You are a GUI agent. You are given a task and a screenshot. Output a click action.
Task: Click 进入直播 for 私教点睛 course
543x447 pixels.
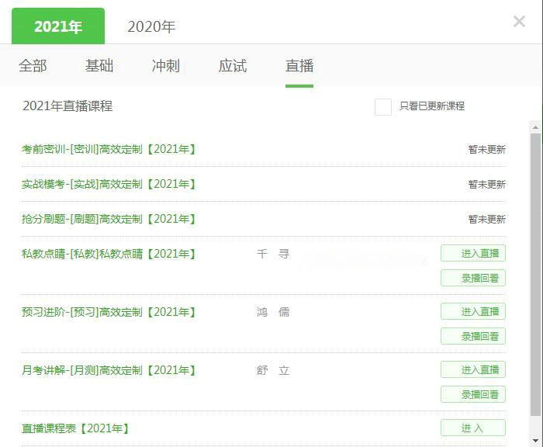tap(473, 253)
